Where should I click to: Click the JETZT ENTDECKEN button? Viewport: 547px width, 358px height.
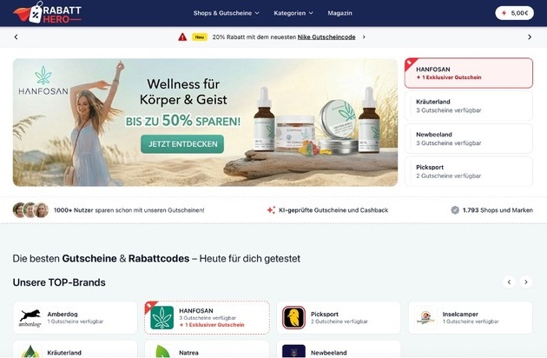click(x=182, y=144)
